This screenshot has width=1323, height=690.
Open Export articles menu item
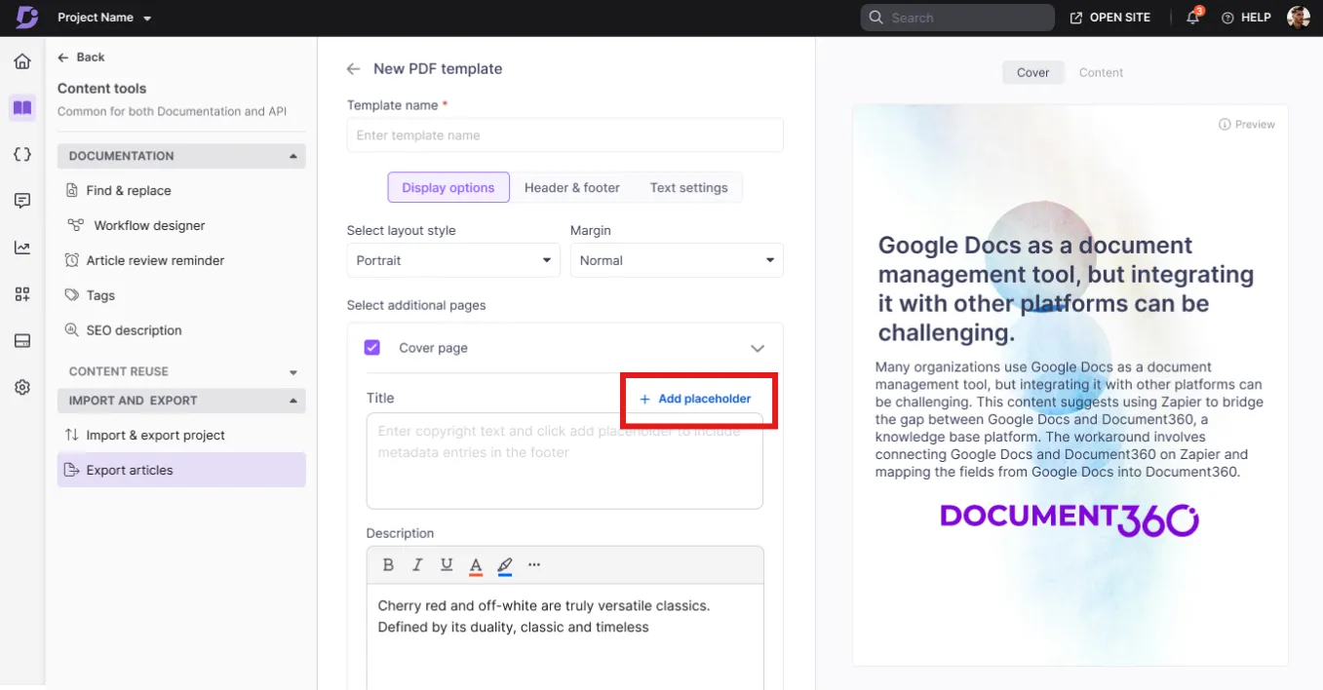(x=181, y=470)
